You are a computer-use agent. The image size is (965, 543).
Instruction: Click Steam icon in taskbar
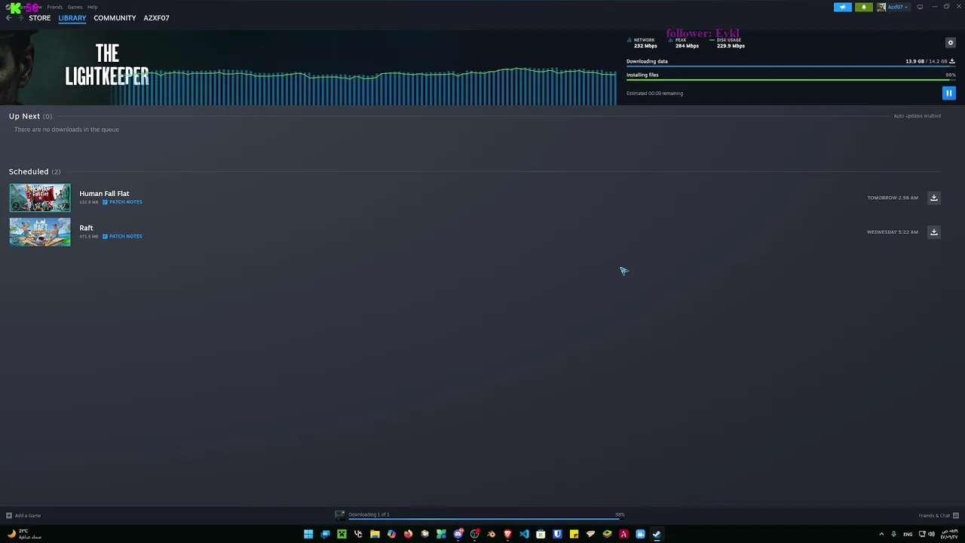657,534
